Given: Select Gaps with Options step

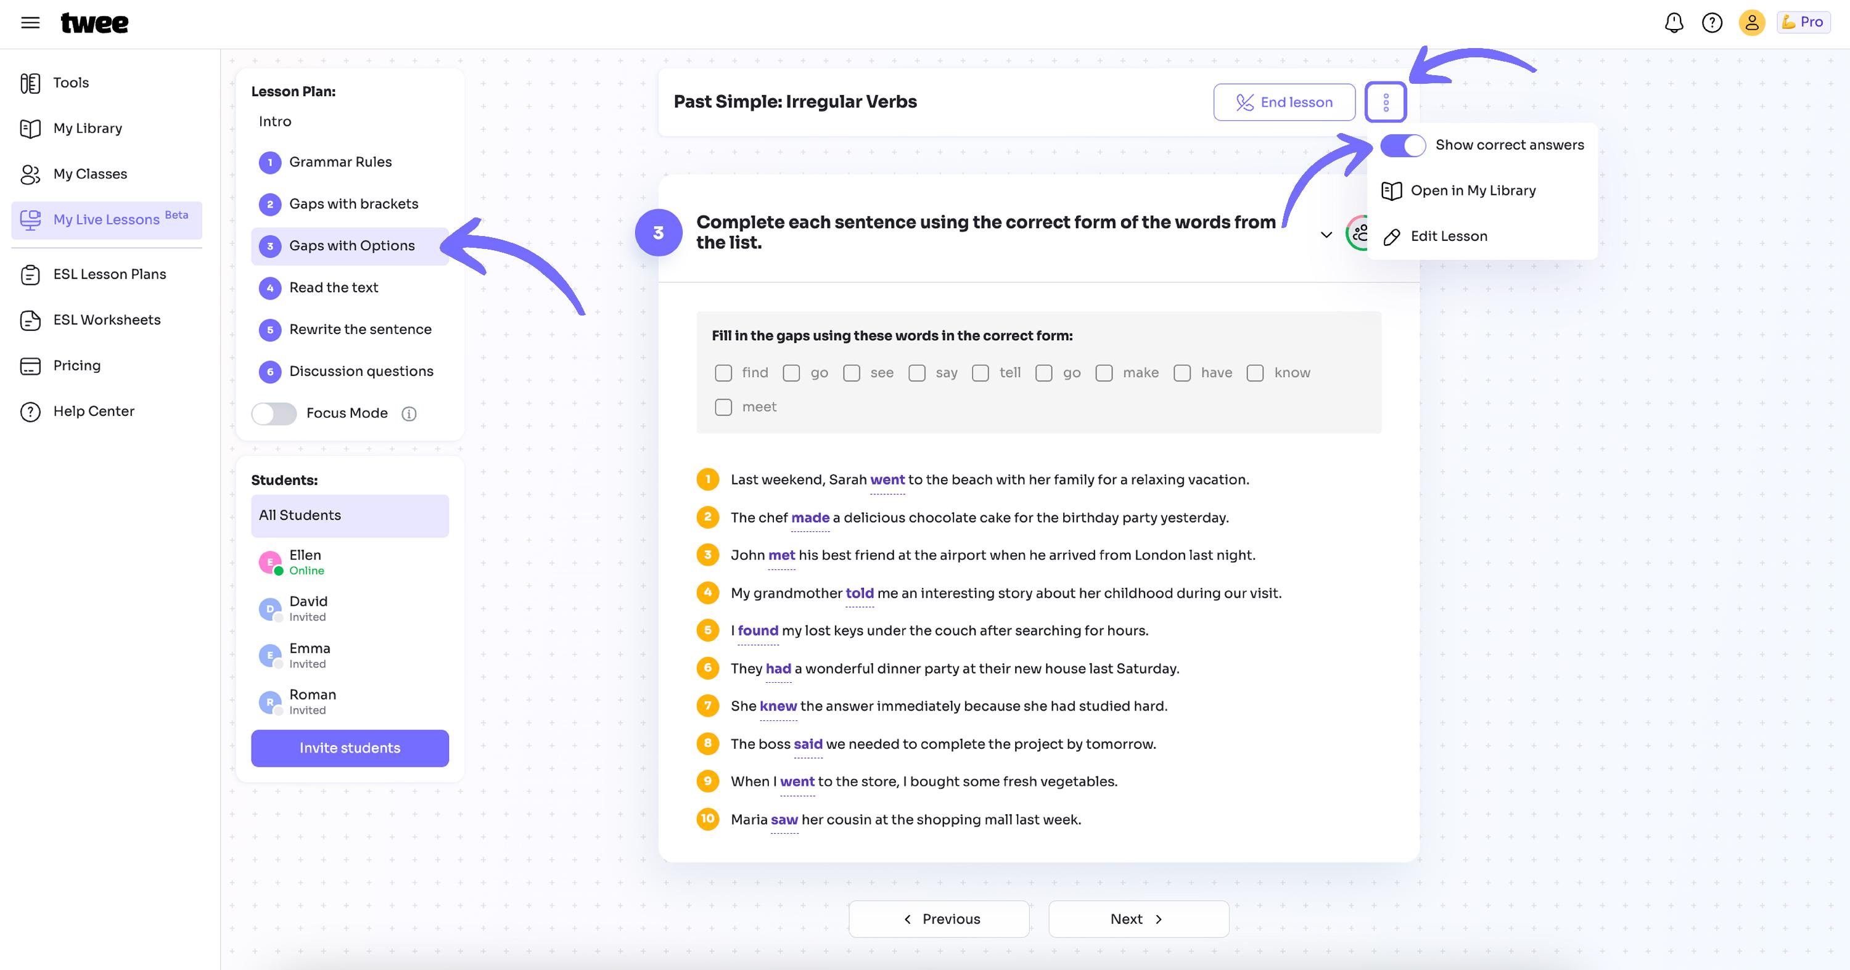Looking at the screenshot, I should [x=350, y=246].
